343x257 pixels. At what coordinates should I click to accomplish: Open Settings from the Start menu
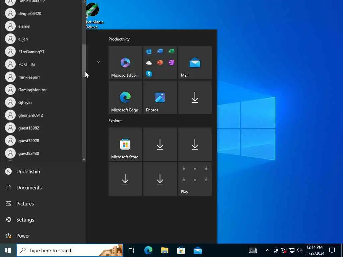[x=43, y=220]
